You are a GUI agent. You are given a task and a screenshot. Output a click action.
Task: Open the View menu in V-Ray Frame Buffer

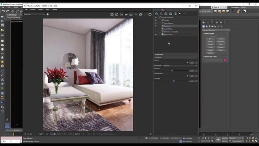47,9
